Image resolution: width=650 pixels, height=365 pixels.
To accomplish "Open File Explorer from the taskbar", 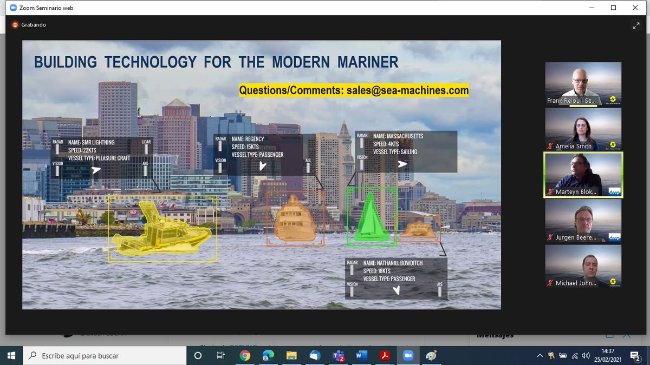I will click(x=291, y=355).
